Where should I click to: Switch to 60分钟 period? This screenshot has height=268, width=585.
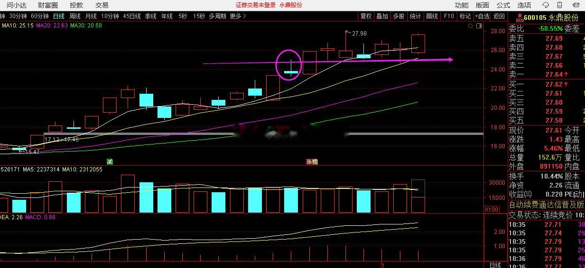click(40, 16)
